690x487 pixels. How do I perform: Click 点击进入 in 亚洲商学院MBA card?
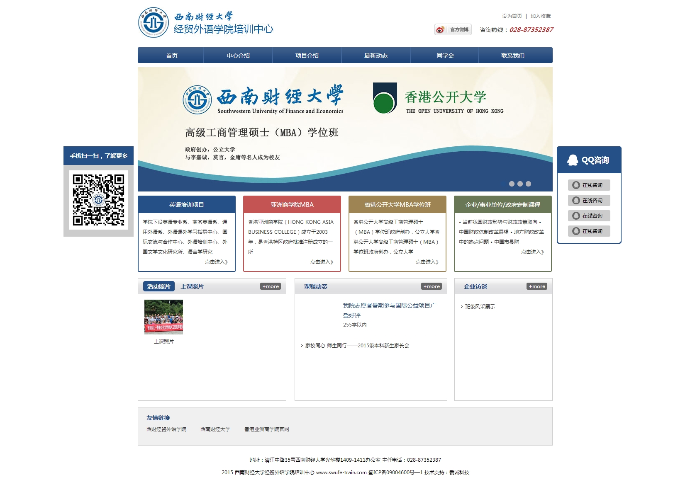point(322,262)
